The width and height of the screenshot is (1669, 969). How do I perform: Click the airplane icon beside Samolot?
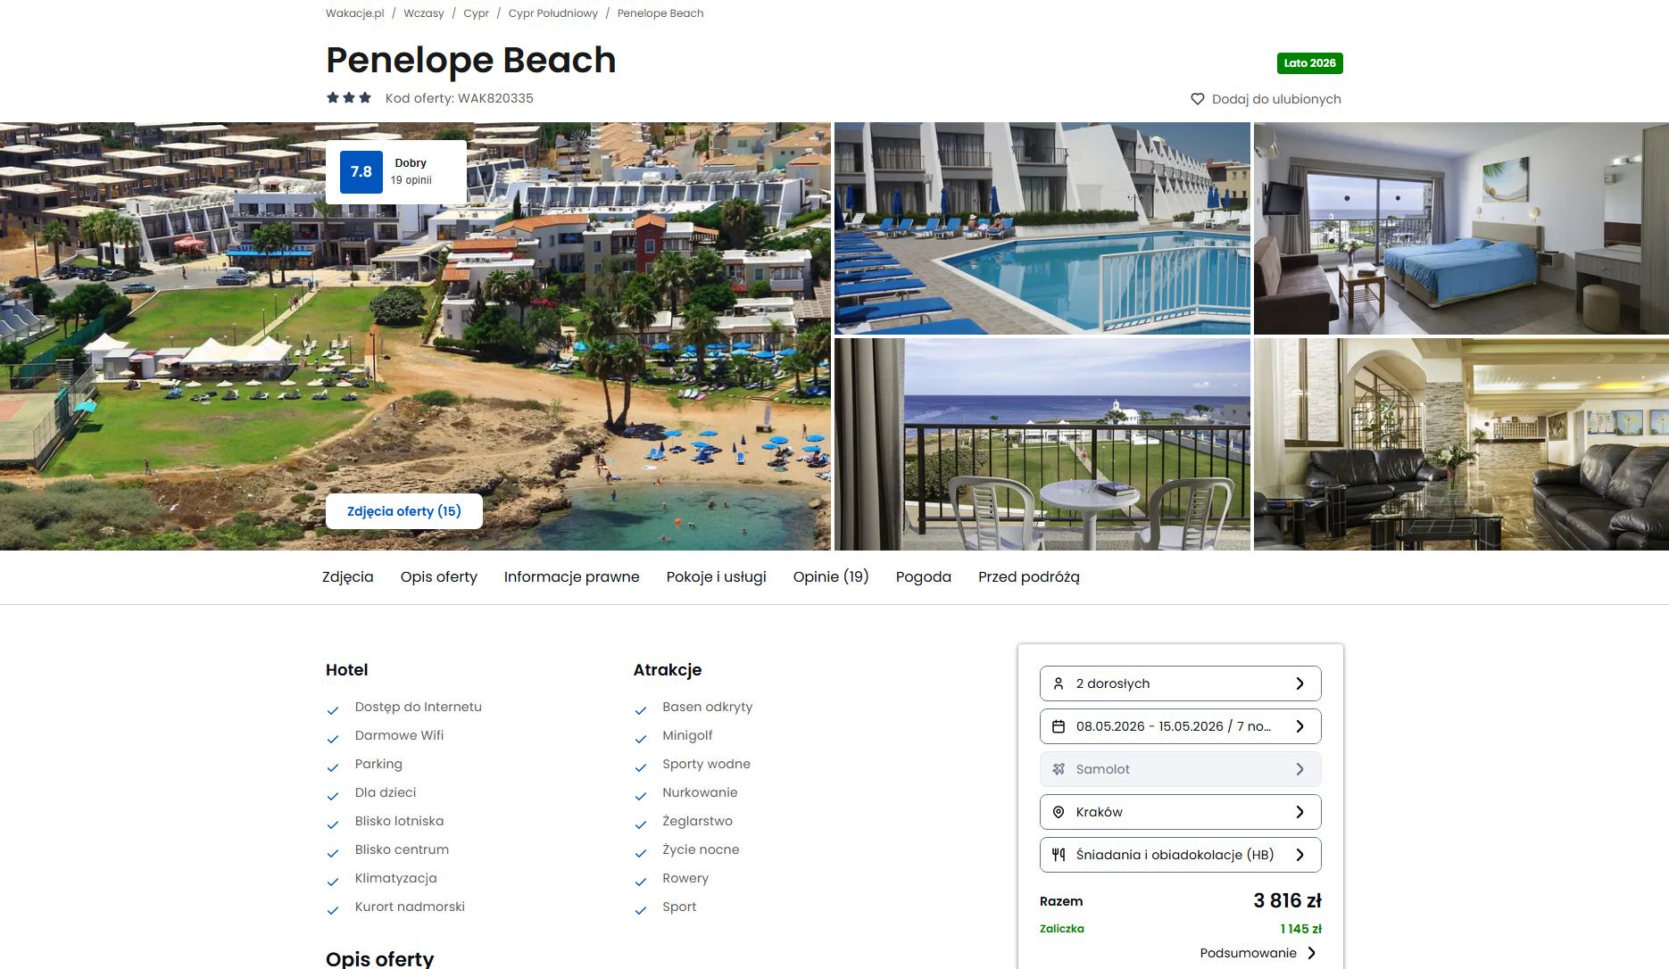[x=1059, y=769]
